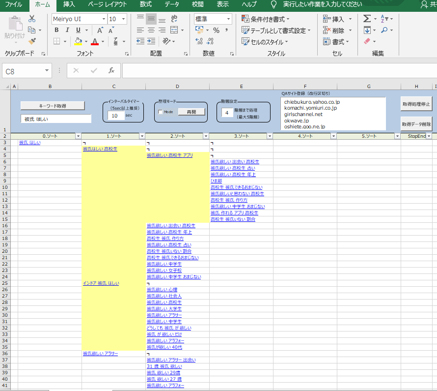Expand the Name Box dropdown arrow
437x391 pixels.
point(47,71)
